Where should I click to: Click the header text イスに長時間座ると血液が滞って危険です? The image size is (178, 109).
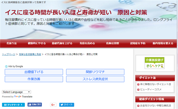tap(23, 2)
